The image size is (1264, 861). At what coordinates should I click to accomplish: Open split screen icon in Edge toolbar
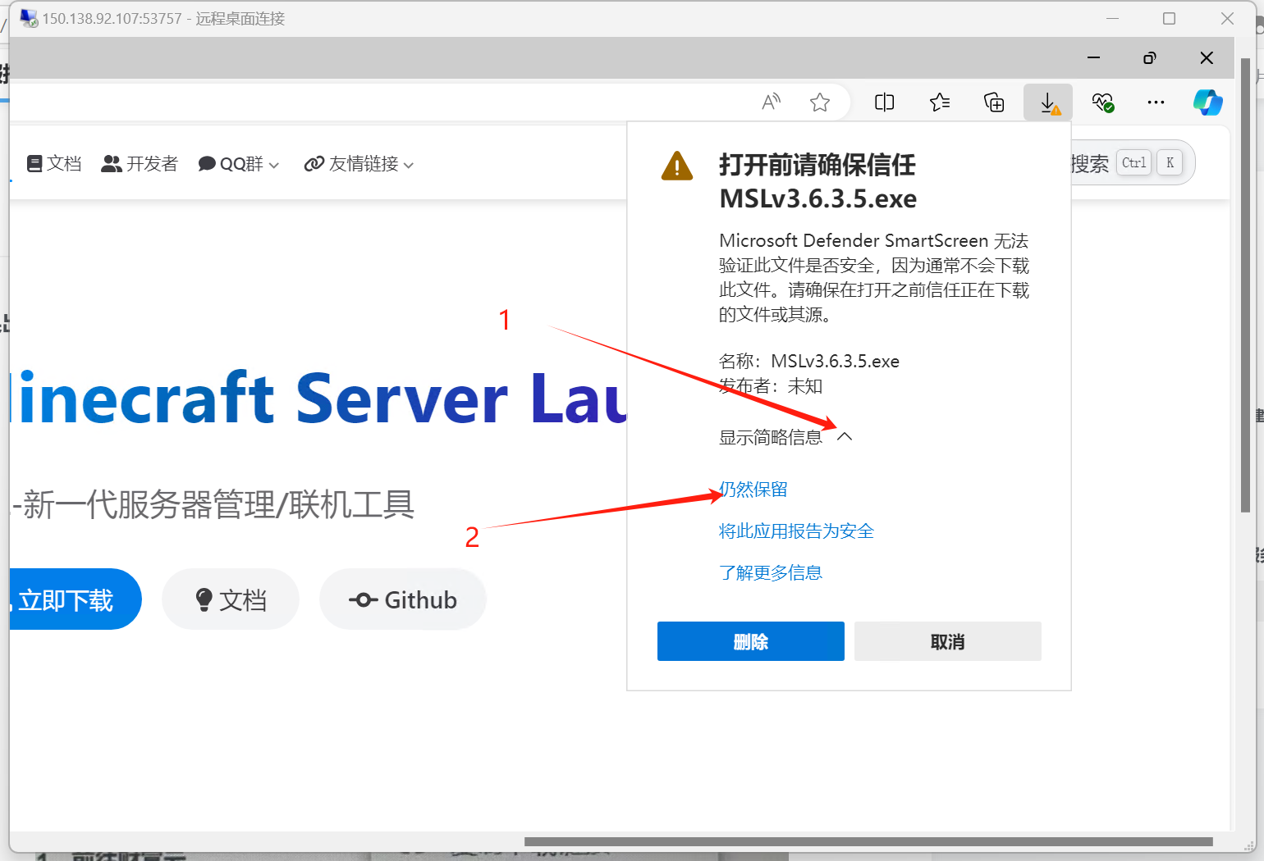pyautogui.click(x=884, y=102)
